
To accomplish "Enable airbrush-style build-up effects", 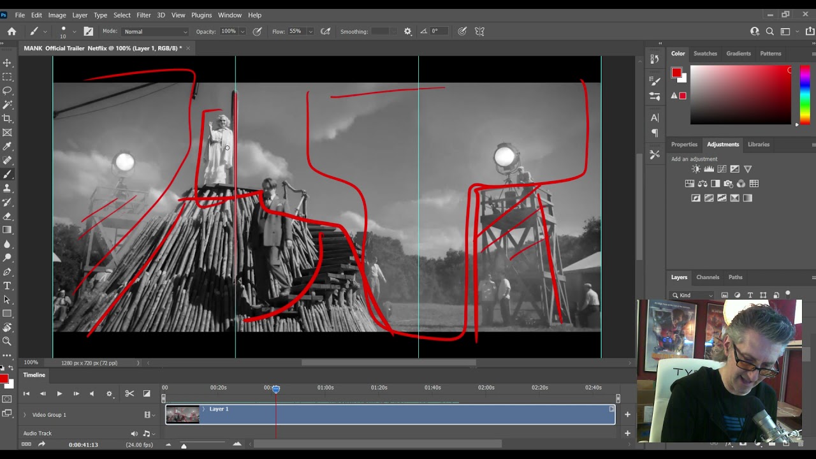I will point(325,31).
